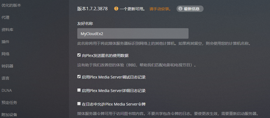Screen dimensions: 270x118
Task: Select 网络 settings in sidebar
Action: click(x=5, y=54)
